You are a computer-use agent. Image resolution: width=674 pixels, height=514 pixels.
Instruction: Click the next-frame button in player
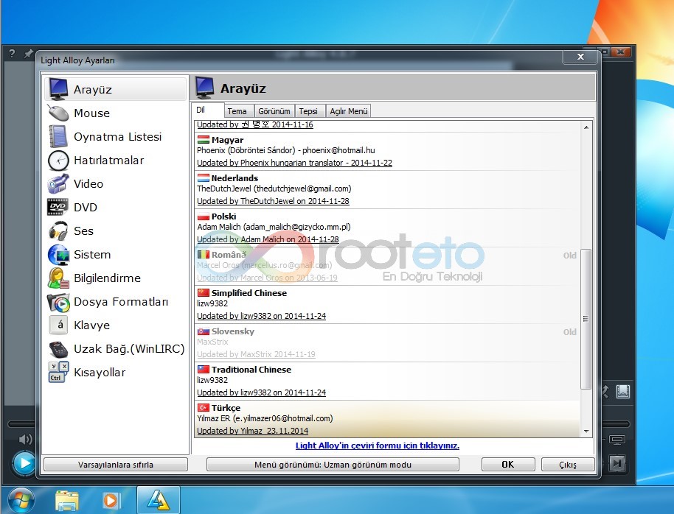point(617,463)
